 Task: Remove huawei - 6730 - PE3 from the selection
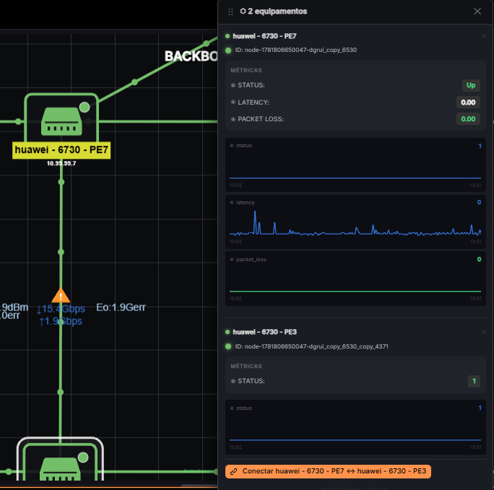(x=483, y=333)
